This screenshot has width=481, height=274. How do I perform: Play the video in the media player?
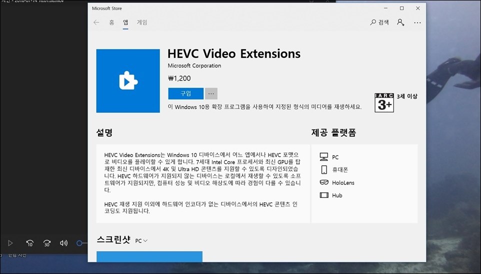tap(10, 243)
